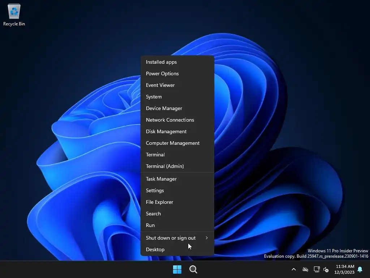Show hidden tray icons chevron
This screenshot has height=278, width=370.
click(294, 269)
